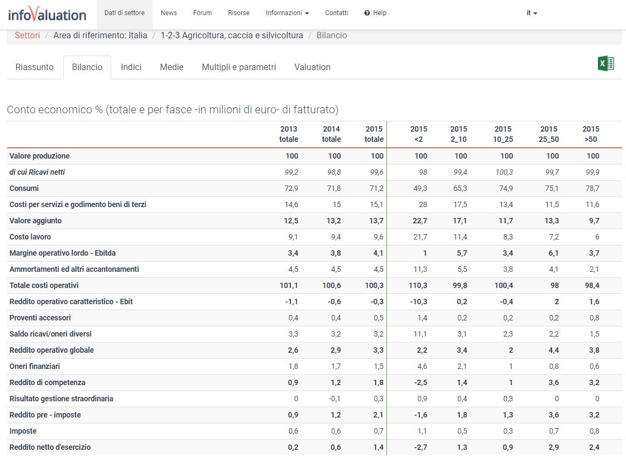Screen dimensions: 626x459
Task: Click Reddito operativo globale 25_50 value 4,4
Action: click(554, 350)
